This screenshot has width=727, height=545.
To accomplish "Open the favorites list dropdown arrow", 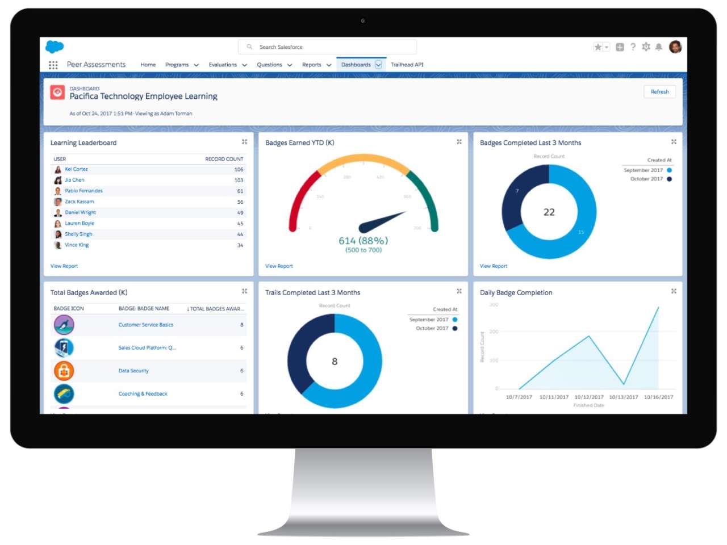I will point(607,47).
